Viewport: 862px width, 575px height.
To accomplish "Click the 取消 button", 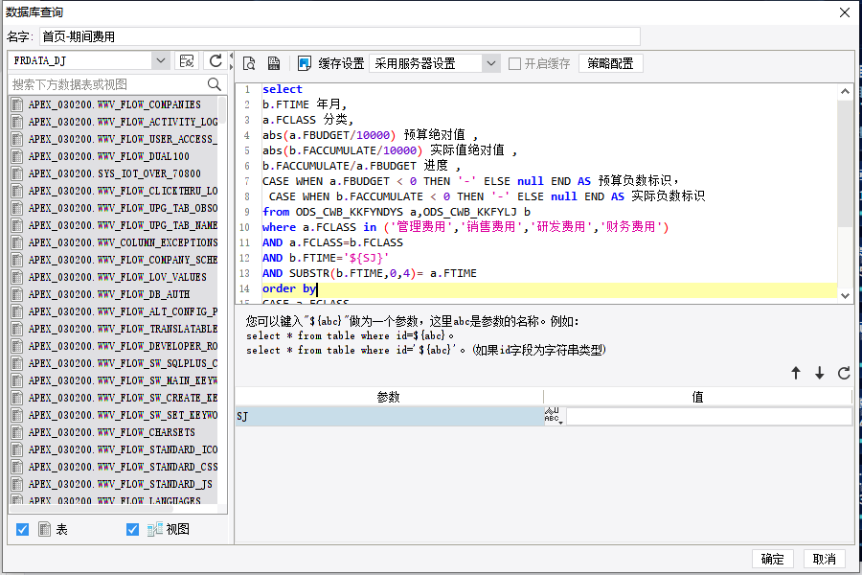I will (x=824, y=559).
